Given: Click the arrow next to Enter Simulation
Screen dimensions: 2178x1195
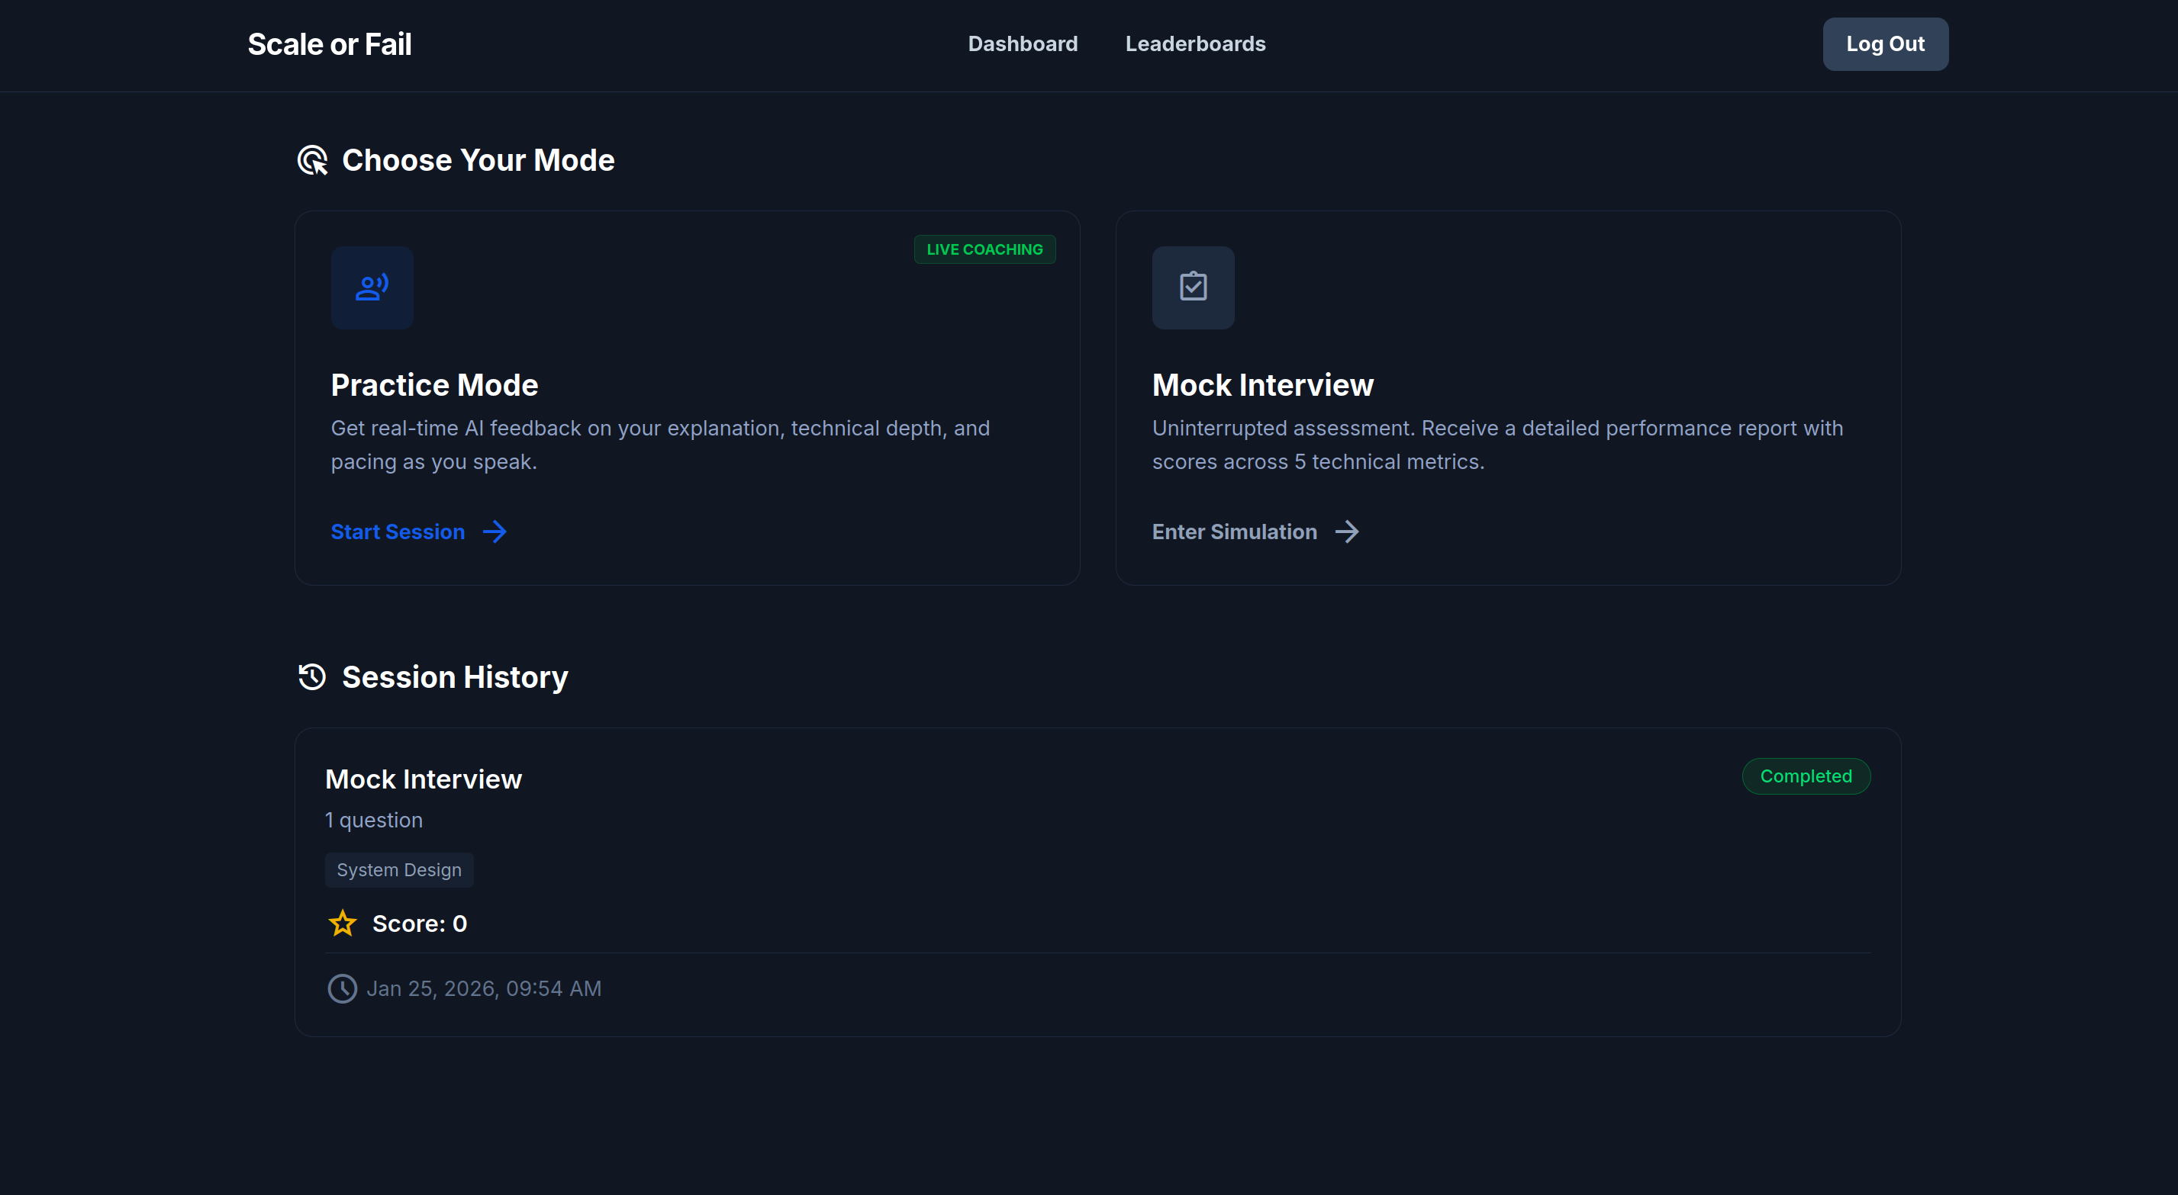Looking at the screenshot, I should click(1347, 532).
